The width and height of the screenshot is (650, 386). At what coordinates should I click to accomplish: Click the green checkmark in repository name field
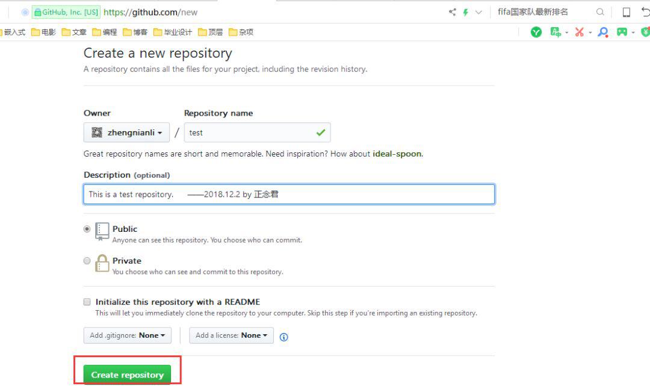point(320,132)
